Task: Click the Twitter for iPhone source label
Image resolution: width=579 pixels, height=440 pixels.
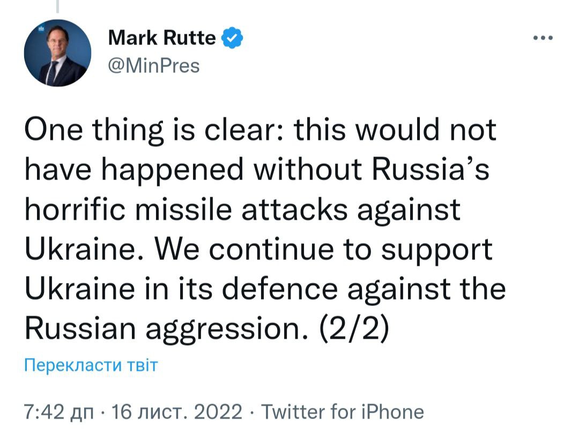Action: pos(344,412)
